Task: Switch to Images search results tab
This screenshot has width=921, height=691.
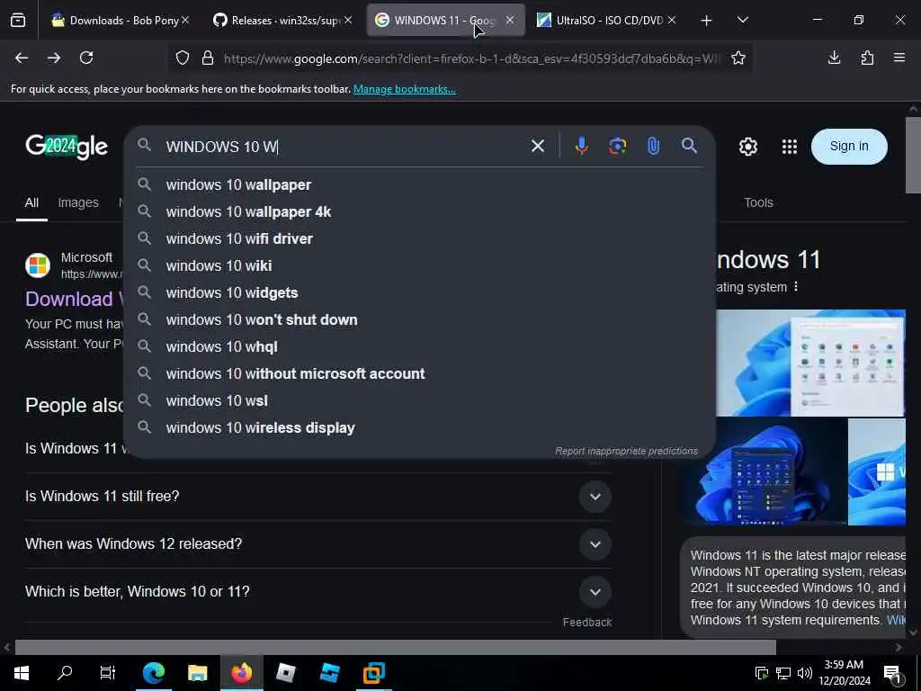Action: [x=78, y=202]
